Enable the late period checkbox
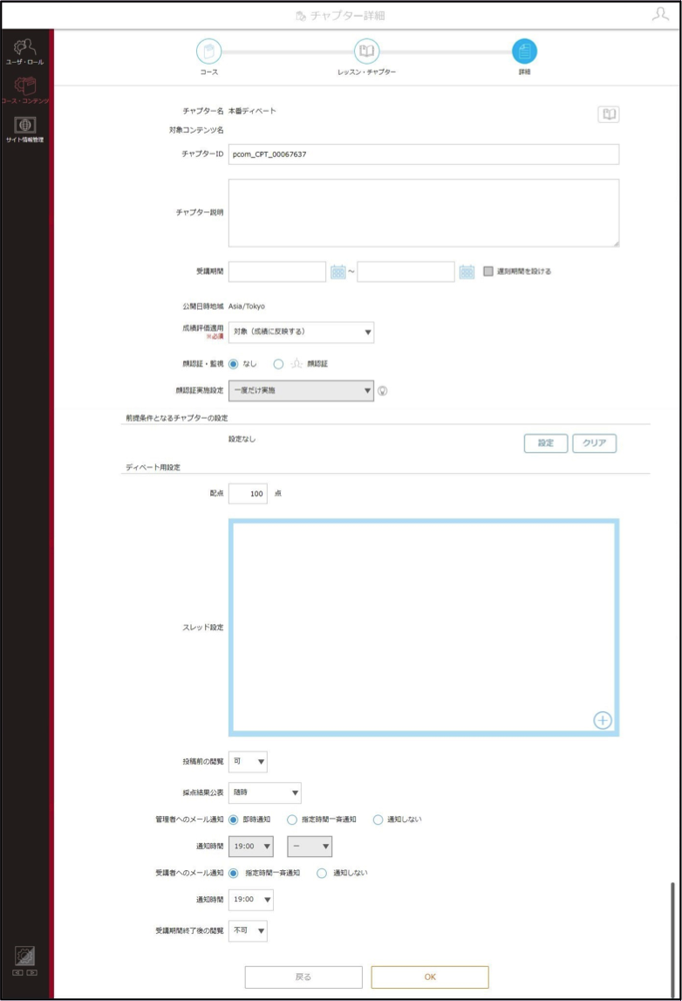Viewport: 682px width, 1001px height. [x=488, y=271]
